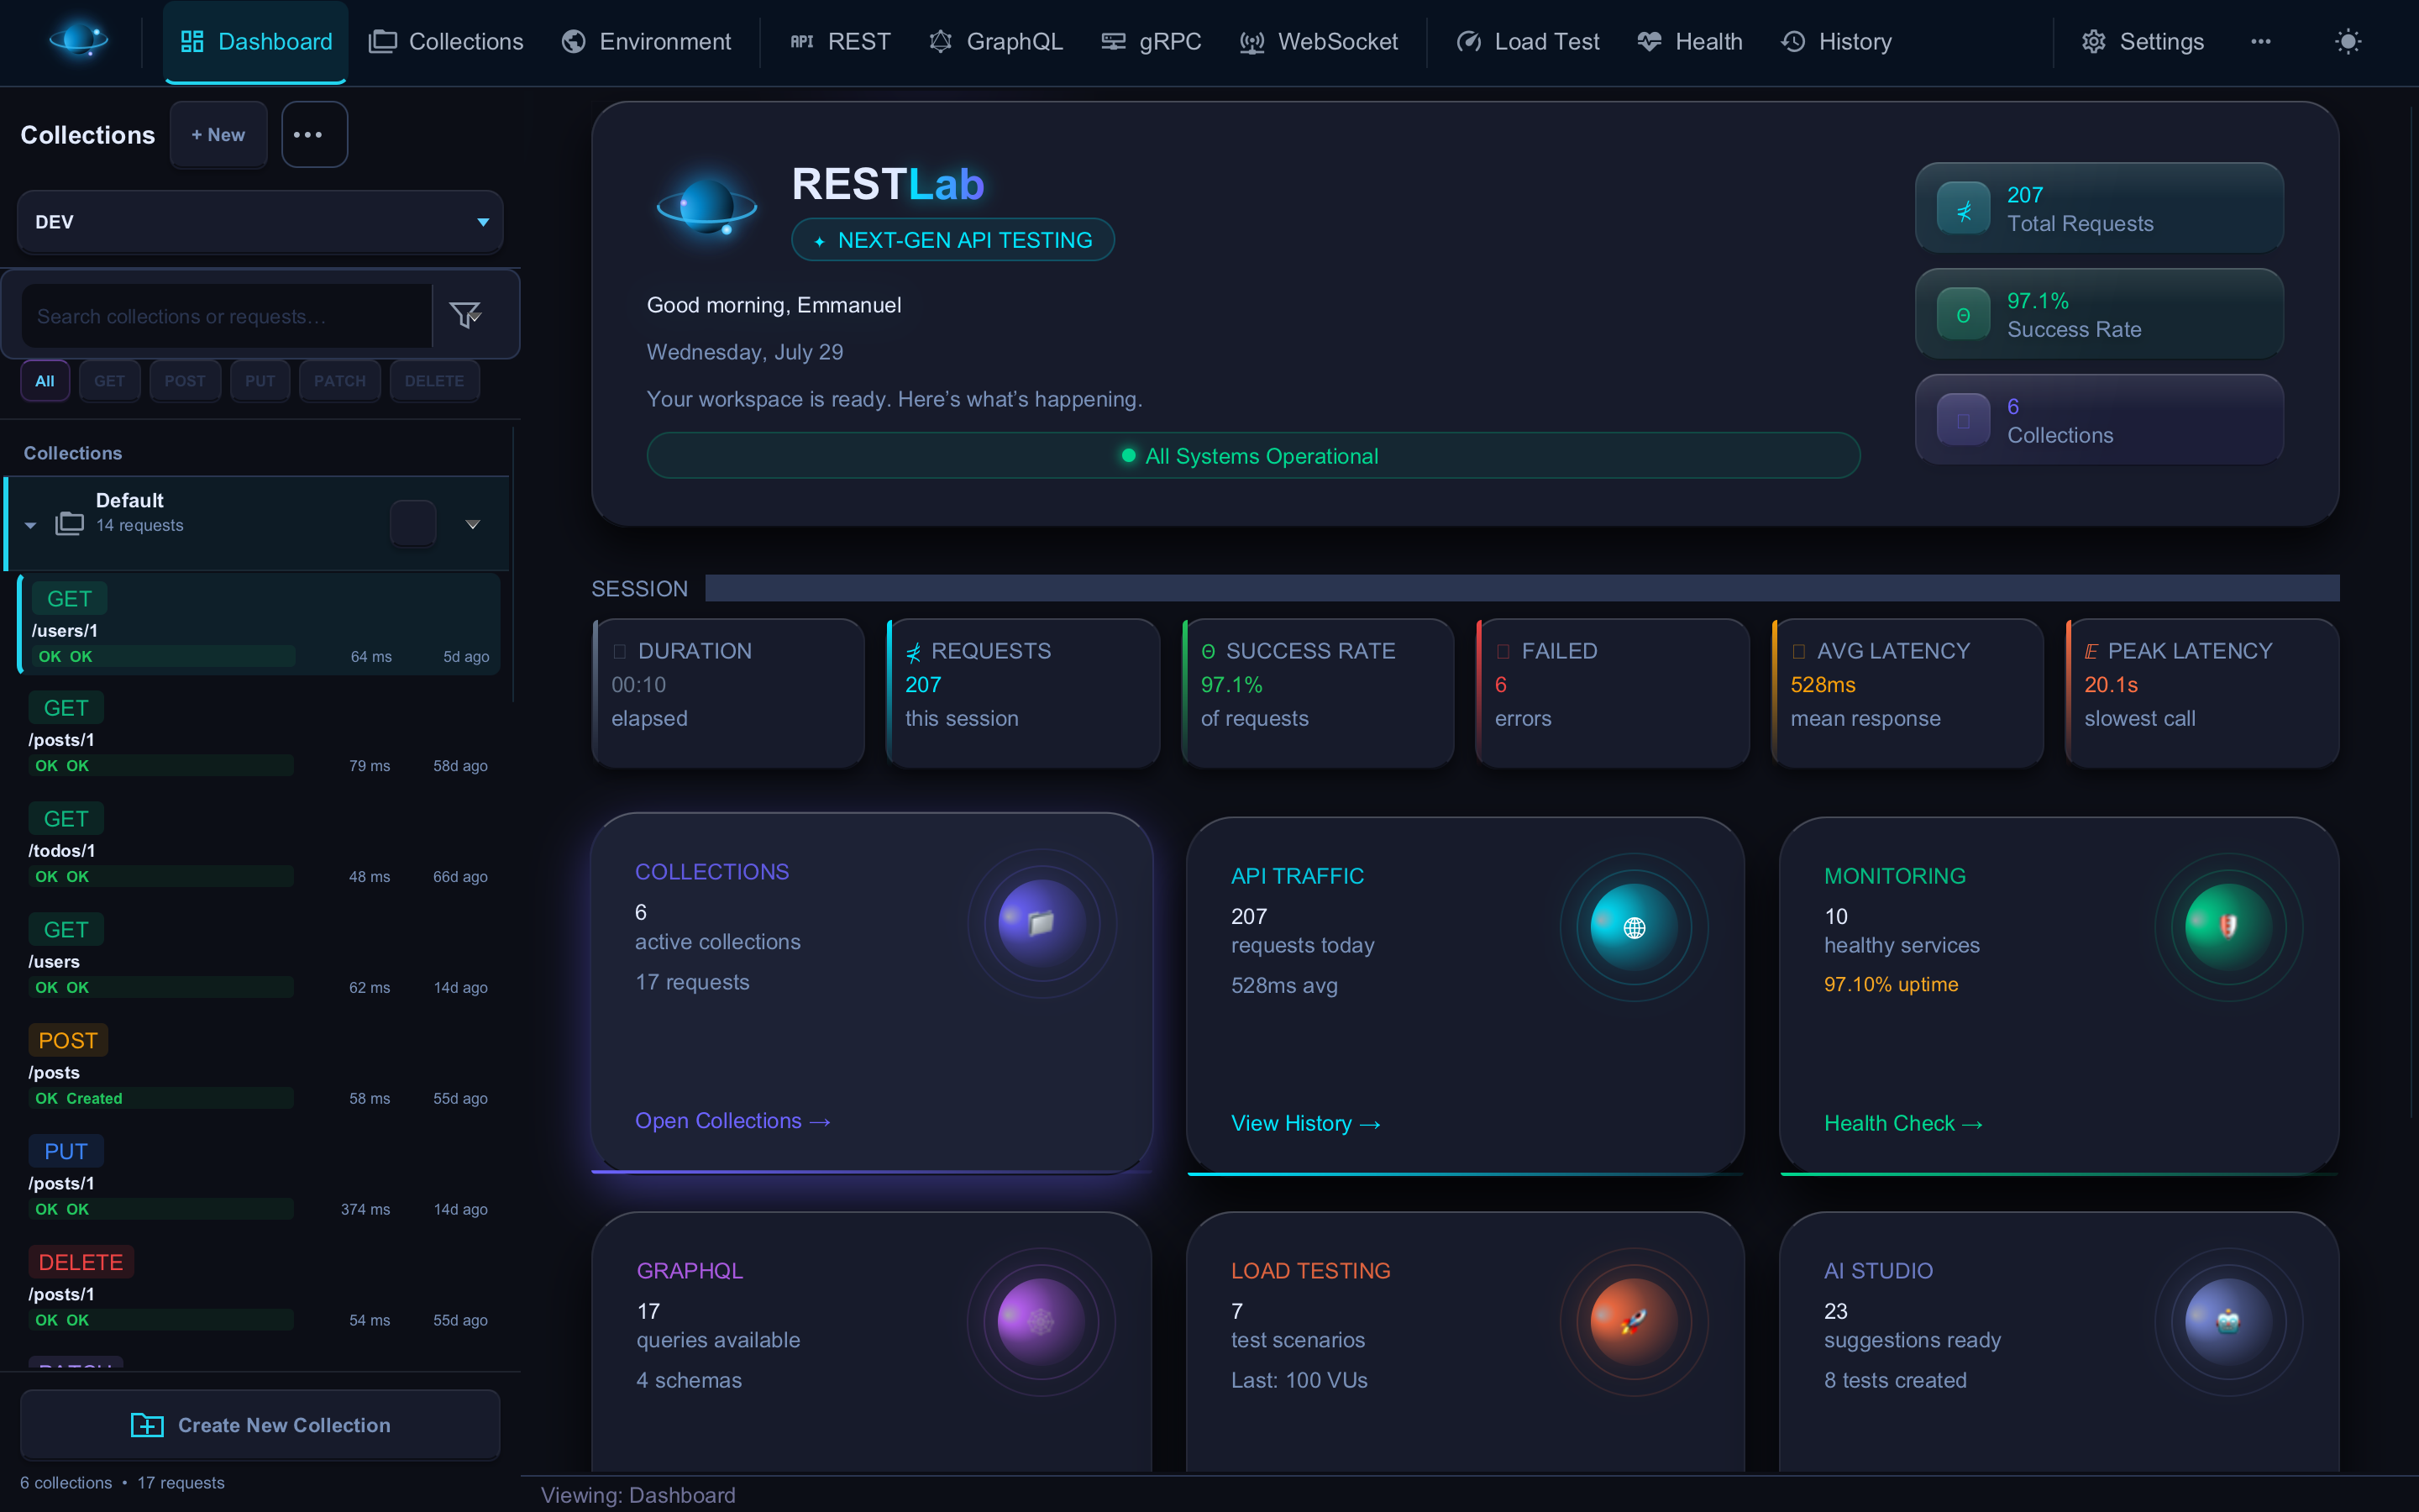This screenshot has width=2419, height=1512.
Task: Click the Collections card folder orb
Action: pyautogui.click(x=1042, y=923)
